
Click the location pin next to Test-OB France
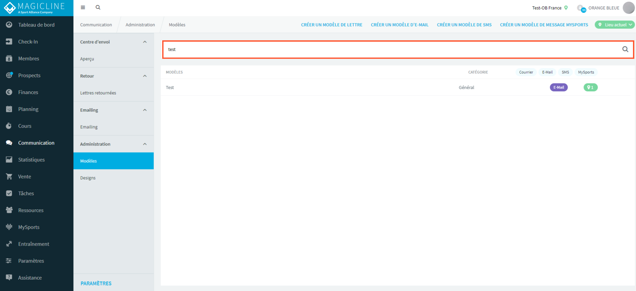coord(566,8)
